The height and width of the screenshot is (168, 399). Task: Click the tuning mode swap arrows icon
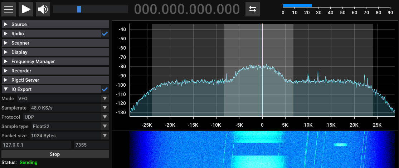click(252, 9)
